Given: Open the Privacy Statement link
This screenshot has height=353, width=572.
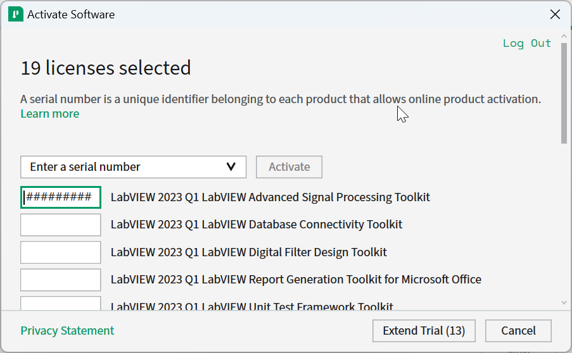Looking at the screenshot, I should 67,330.
